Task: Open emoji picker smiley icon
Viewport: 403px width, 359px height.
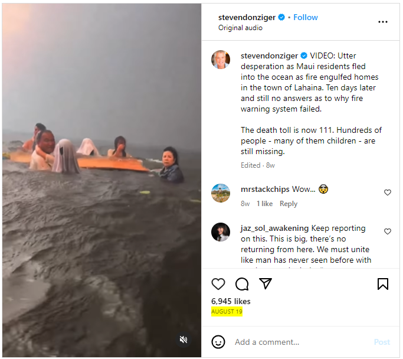Action: [218, 342]
